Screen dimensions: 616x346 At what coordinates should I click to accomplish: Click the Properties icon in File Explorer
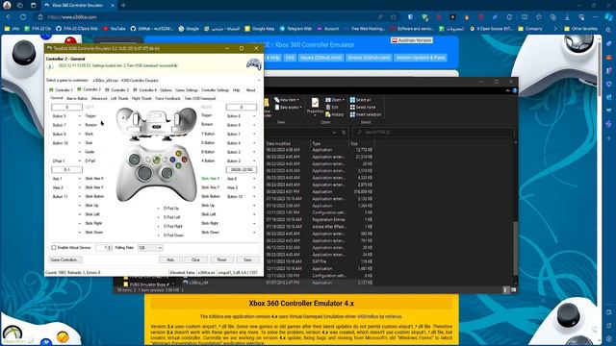point(315,103)
